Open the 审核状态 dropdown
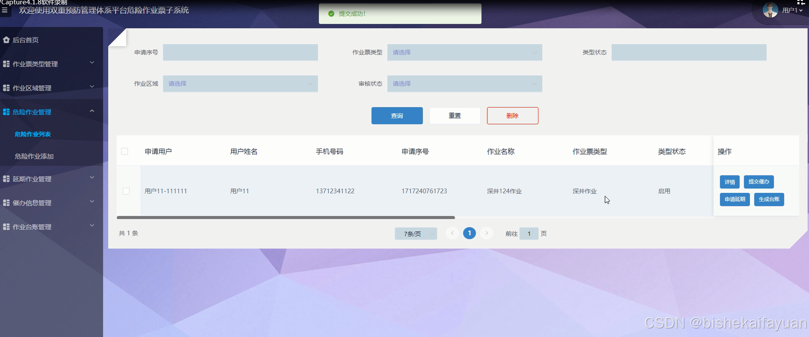 point(464,84)
